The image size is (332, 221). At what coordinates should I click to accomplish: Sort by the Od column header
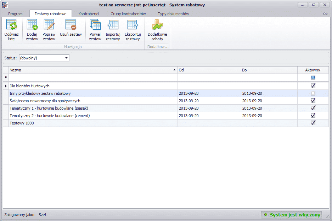coord(209,70)
